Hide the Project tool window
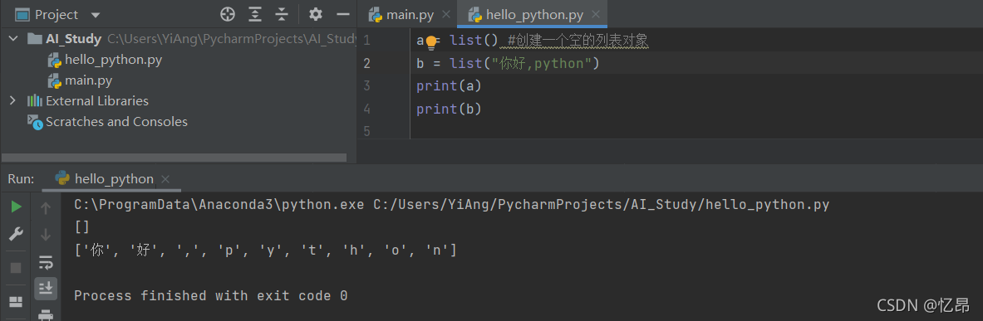This screenshot has width=983, height=321. pyautogui.click(x=342, y=14)
